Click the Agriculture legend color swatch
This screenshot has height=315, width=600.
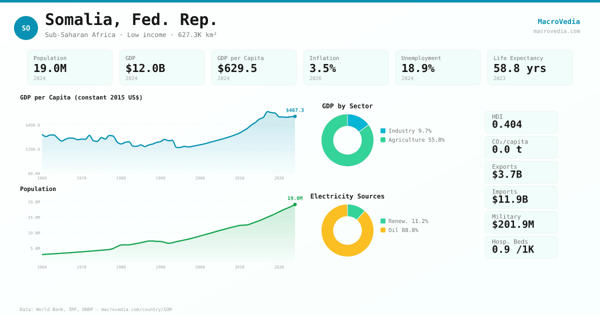click(383, 140)
